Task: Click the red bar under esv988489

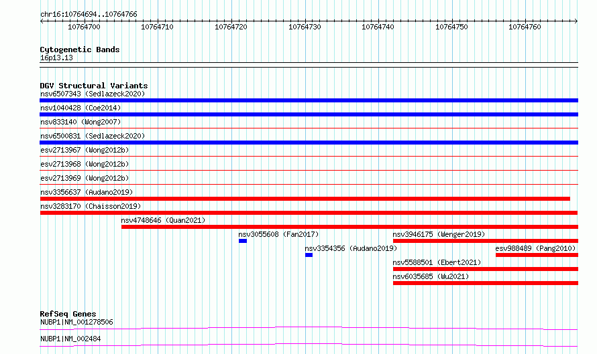Action: click(x=537, y=255)
